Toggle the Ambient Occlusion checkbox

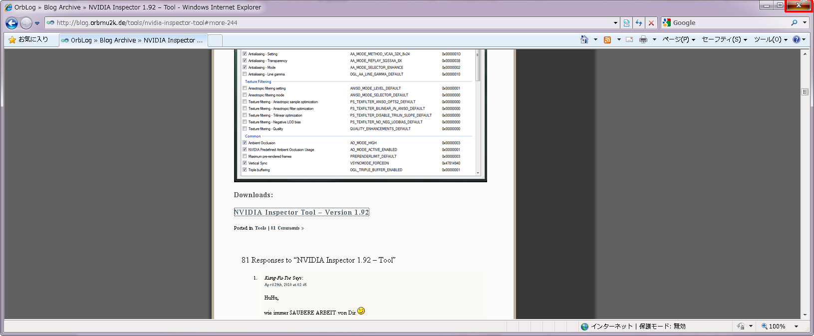coord(245,143)
